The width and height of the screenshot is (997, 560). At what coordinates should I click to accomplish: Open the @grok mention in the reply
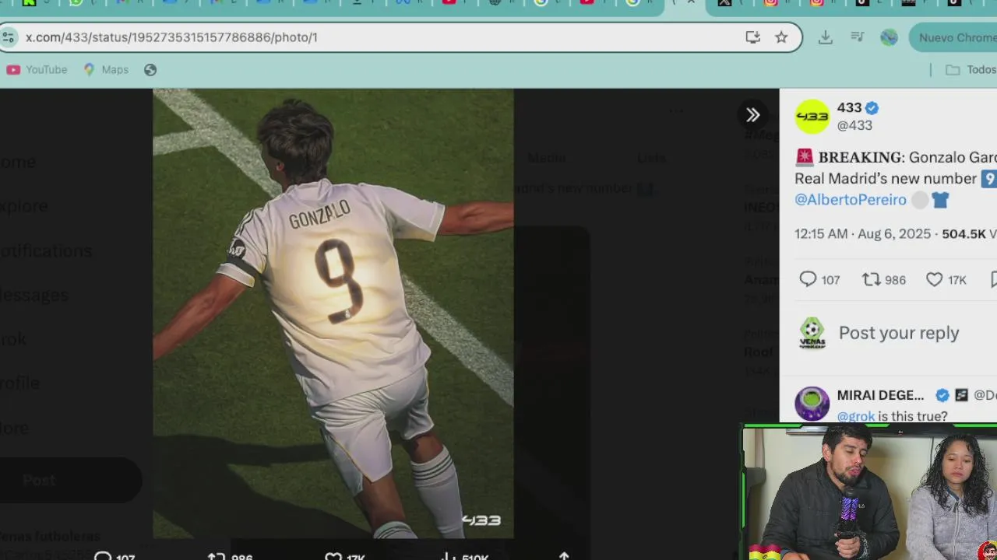[855, 416]
